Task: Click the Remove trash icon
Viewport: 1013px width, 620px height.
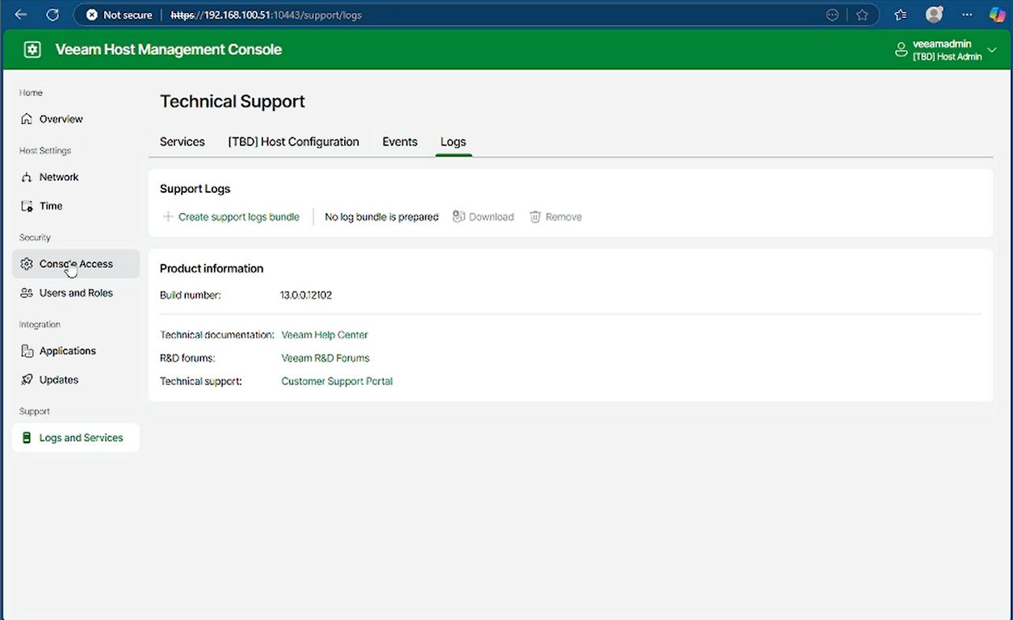Action: [535, 216]
